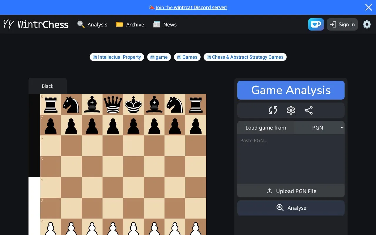The height and width of the screenshot is (235, 376).
Task: Click the Load game from label
Action: 266,127
